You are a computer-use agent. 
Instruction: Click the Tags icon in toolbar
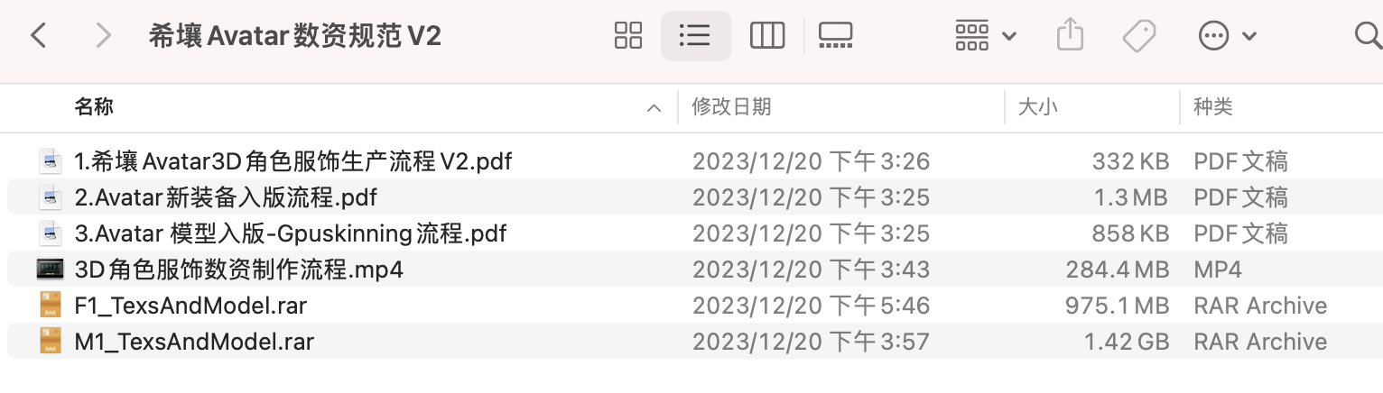pyautogui.click(x=1139, y=36)
